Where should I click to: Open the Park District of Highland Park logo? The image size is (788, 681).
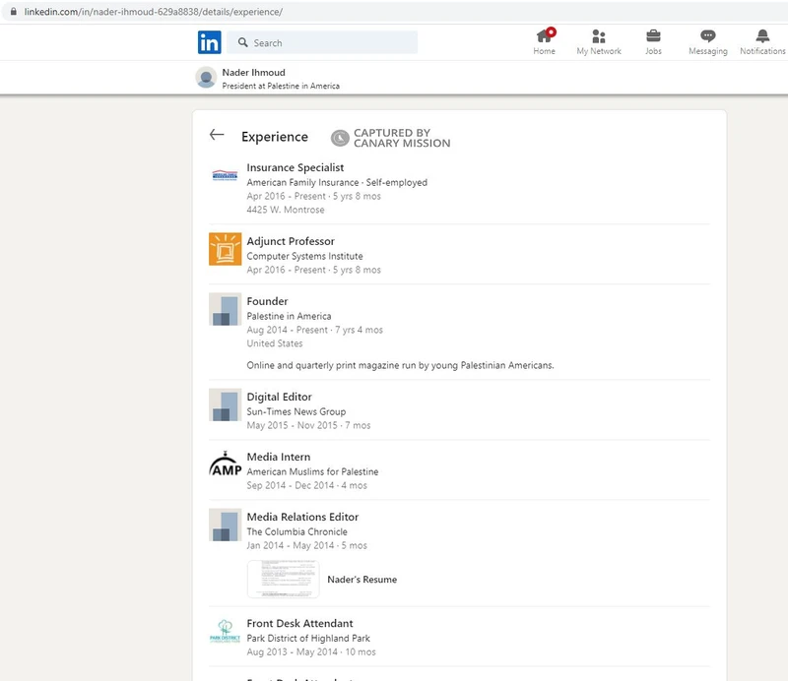225,631
